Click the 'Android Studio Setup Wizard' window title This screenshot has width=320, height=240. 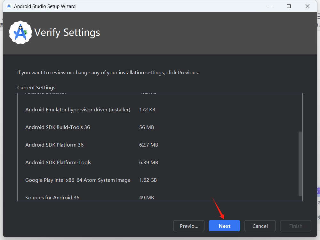click(45, 6)
